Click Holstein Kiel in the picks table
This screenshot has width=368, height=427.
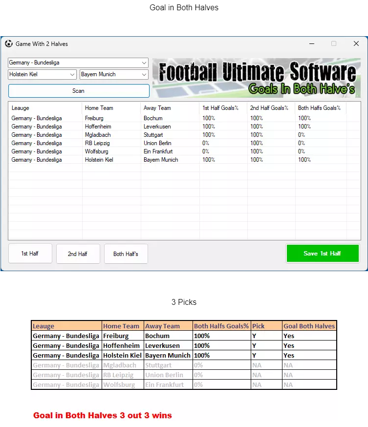pos(122,355)
